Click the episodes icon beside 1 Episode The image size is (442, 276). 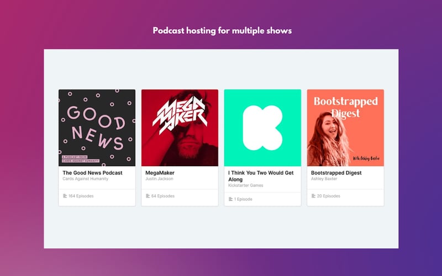pyautogui.click(x=230, y=199)
